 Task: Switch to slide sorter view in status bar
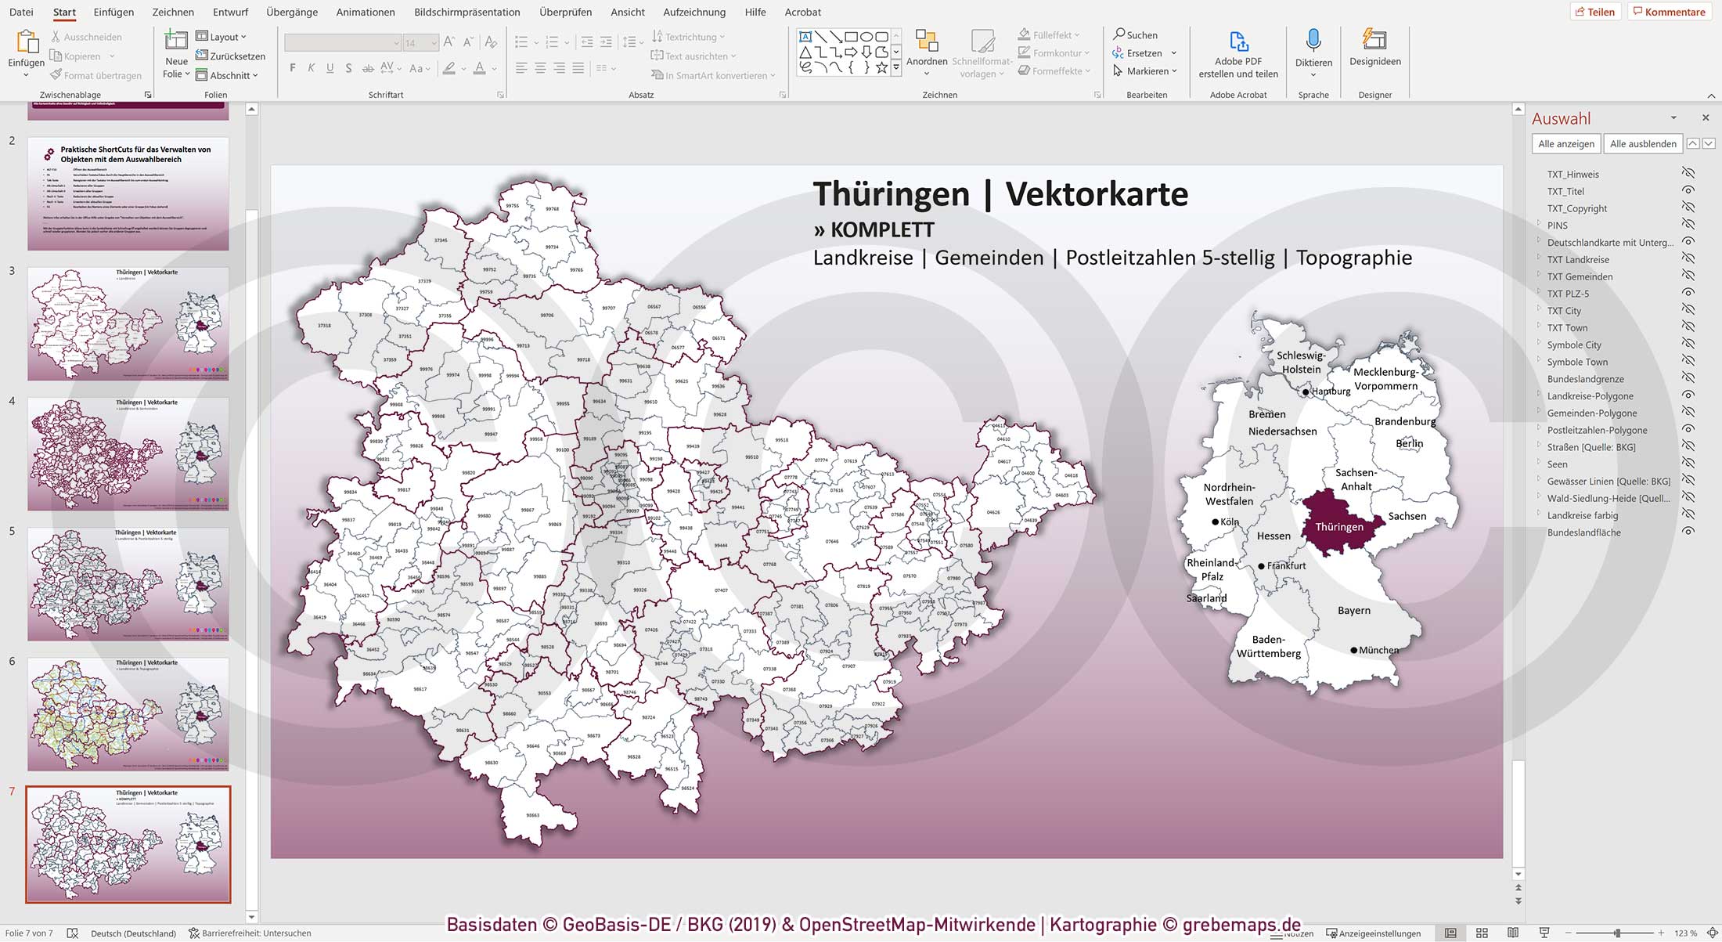[1482, 933]
